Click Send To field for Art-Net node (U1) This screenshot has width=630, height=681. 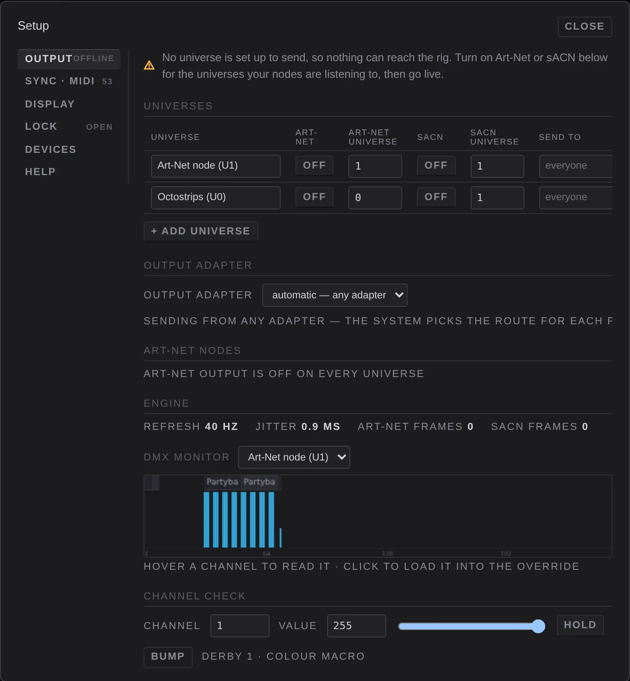pos(576,166)
